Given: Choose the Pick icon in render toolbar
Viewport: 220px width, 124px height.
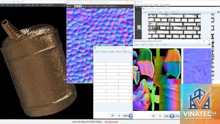Looking at the screenshot, I should 33,5.
